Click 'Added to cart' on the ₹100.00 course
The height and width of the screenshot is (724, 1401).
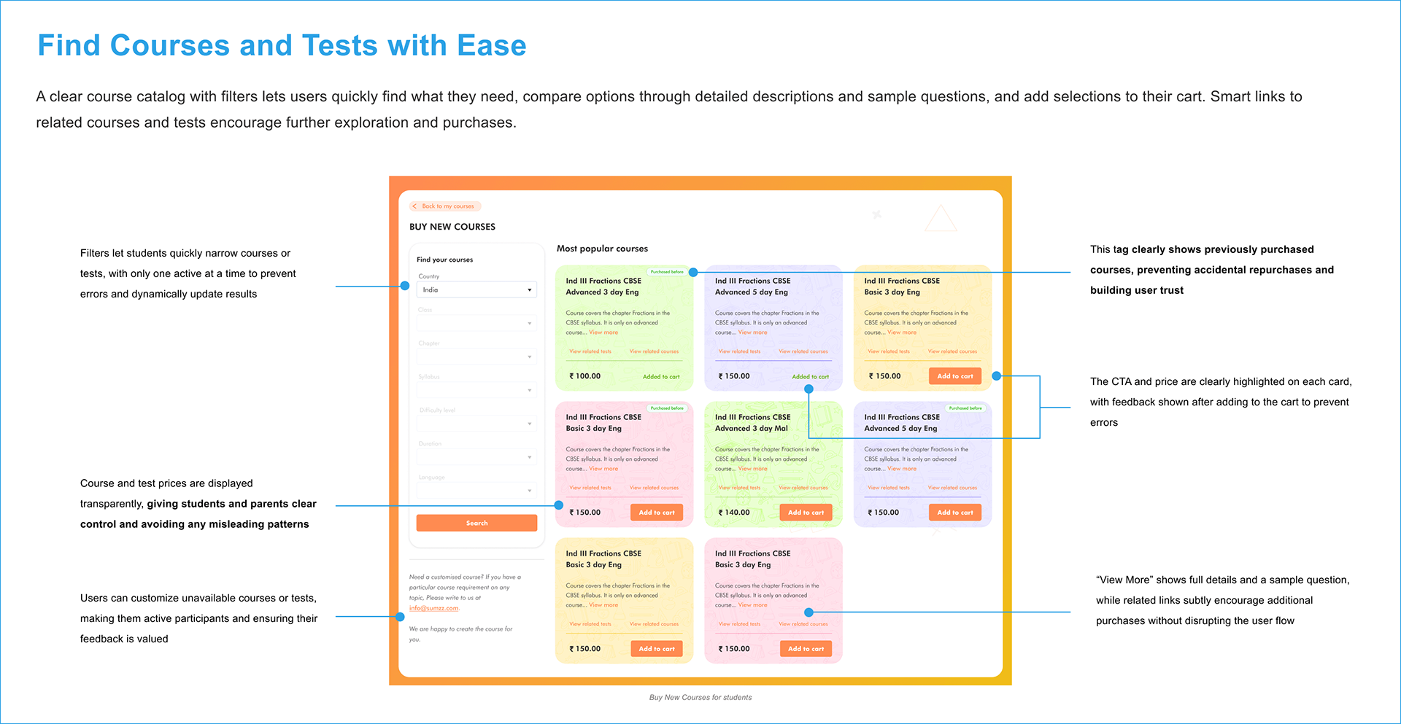click(660, 377)
